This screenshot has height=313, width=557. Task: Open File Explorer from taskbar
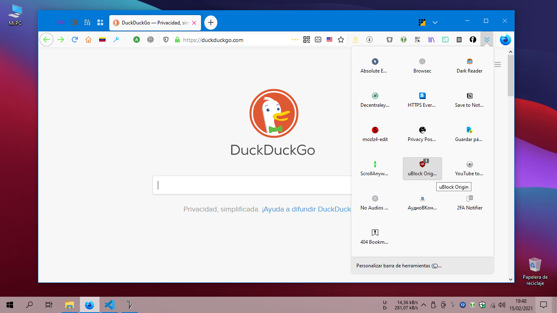(x=70, y=305)
